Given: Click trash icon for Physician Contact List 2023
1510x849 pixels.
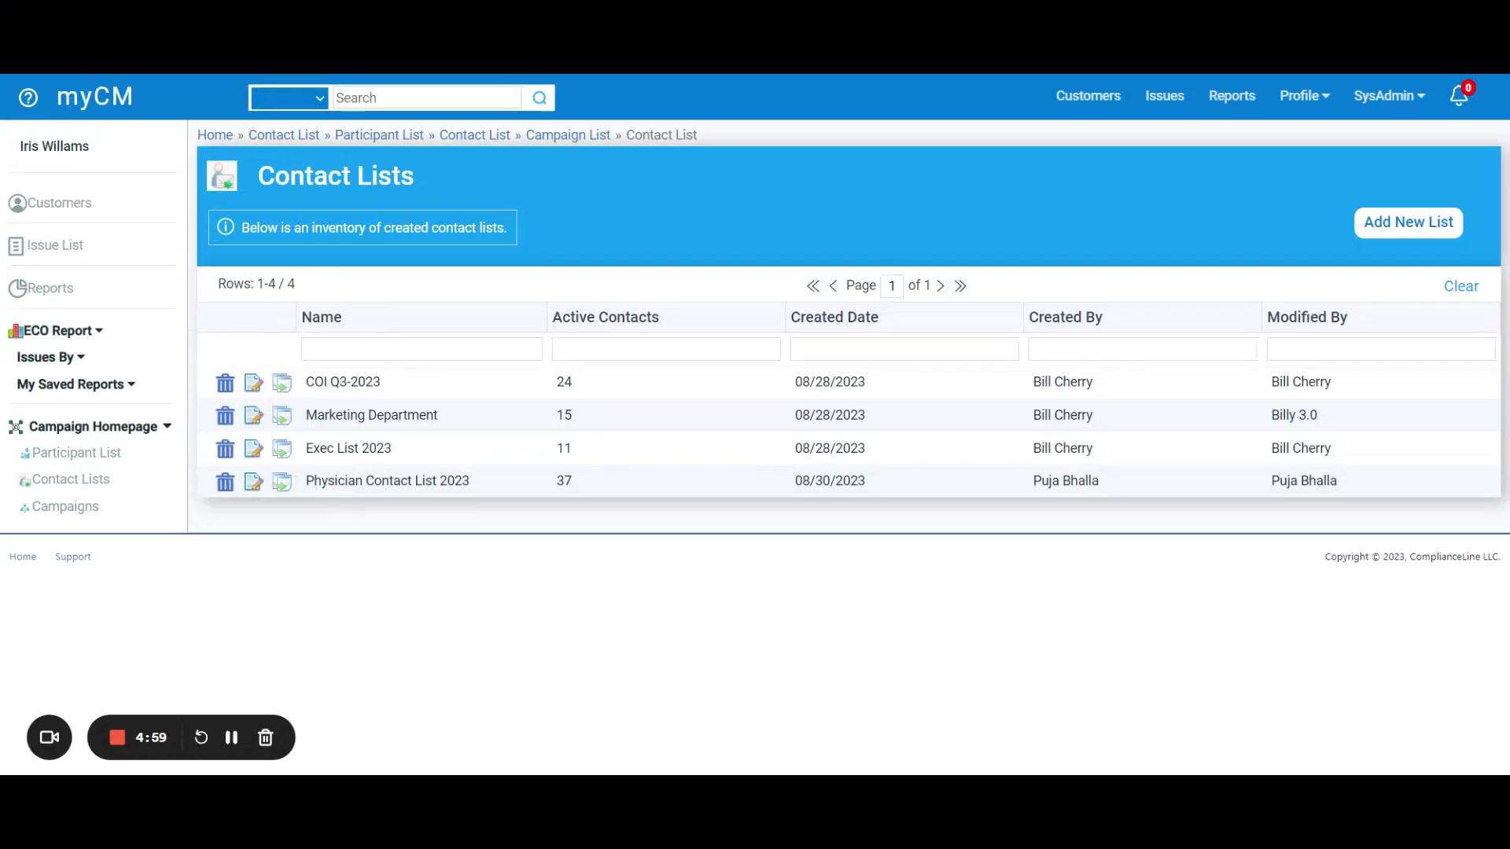Looking at the screenshot, I should click(225, 481).
